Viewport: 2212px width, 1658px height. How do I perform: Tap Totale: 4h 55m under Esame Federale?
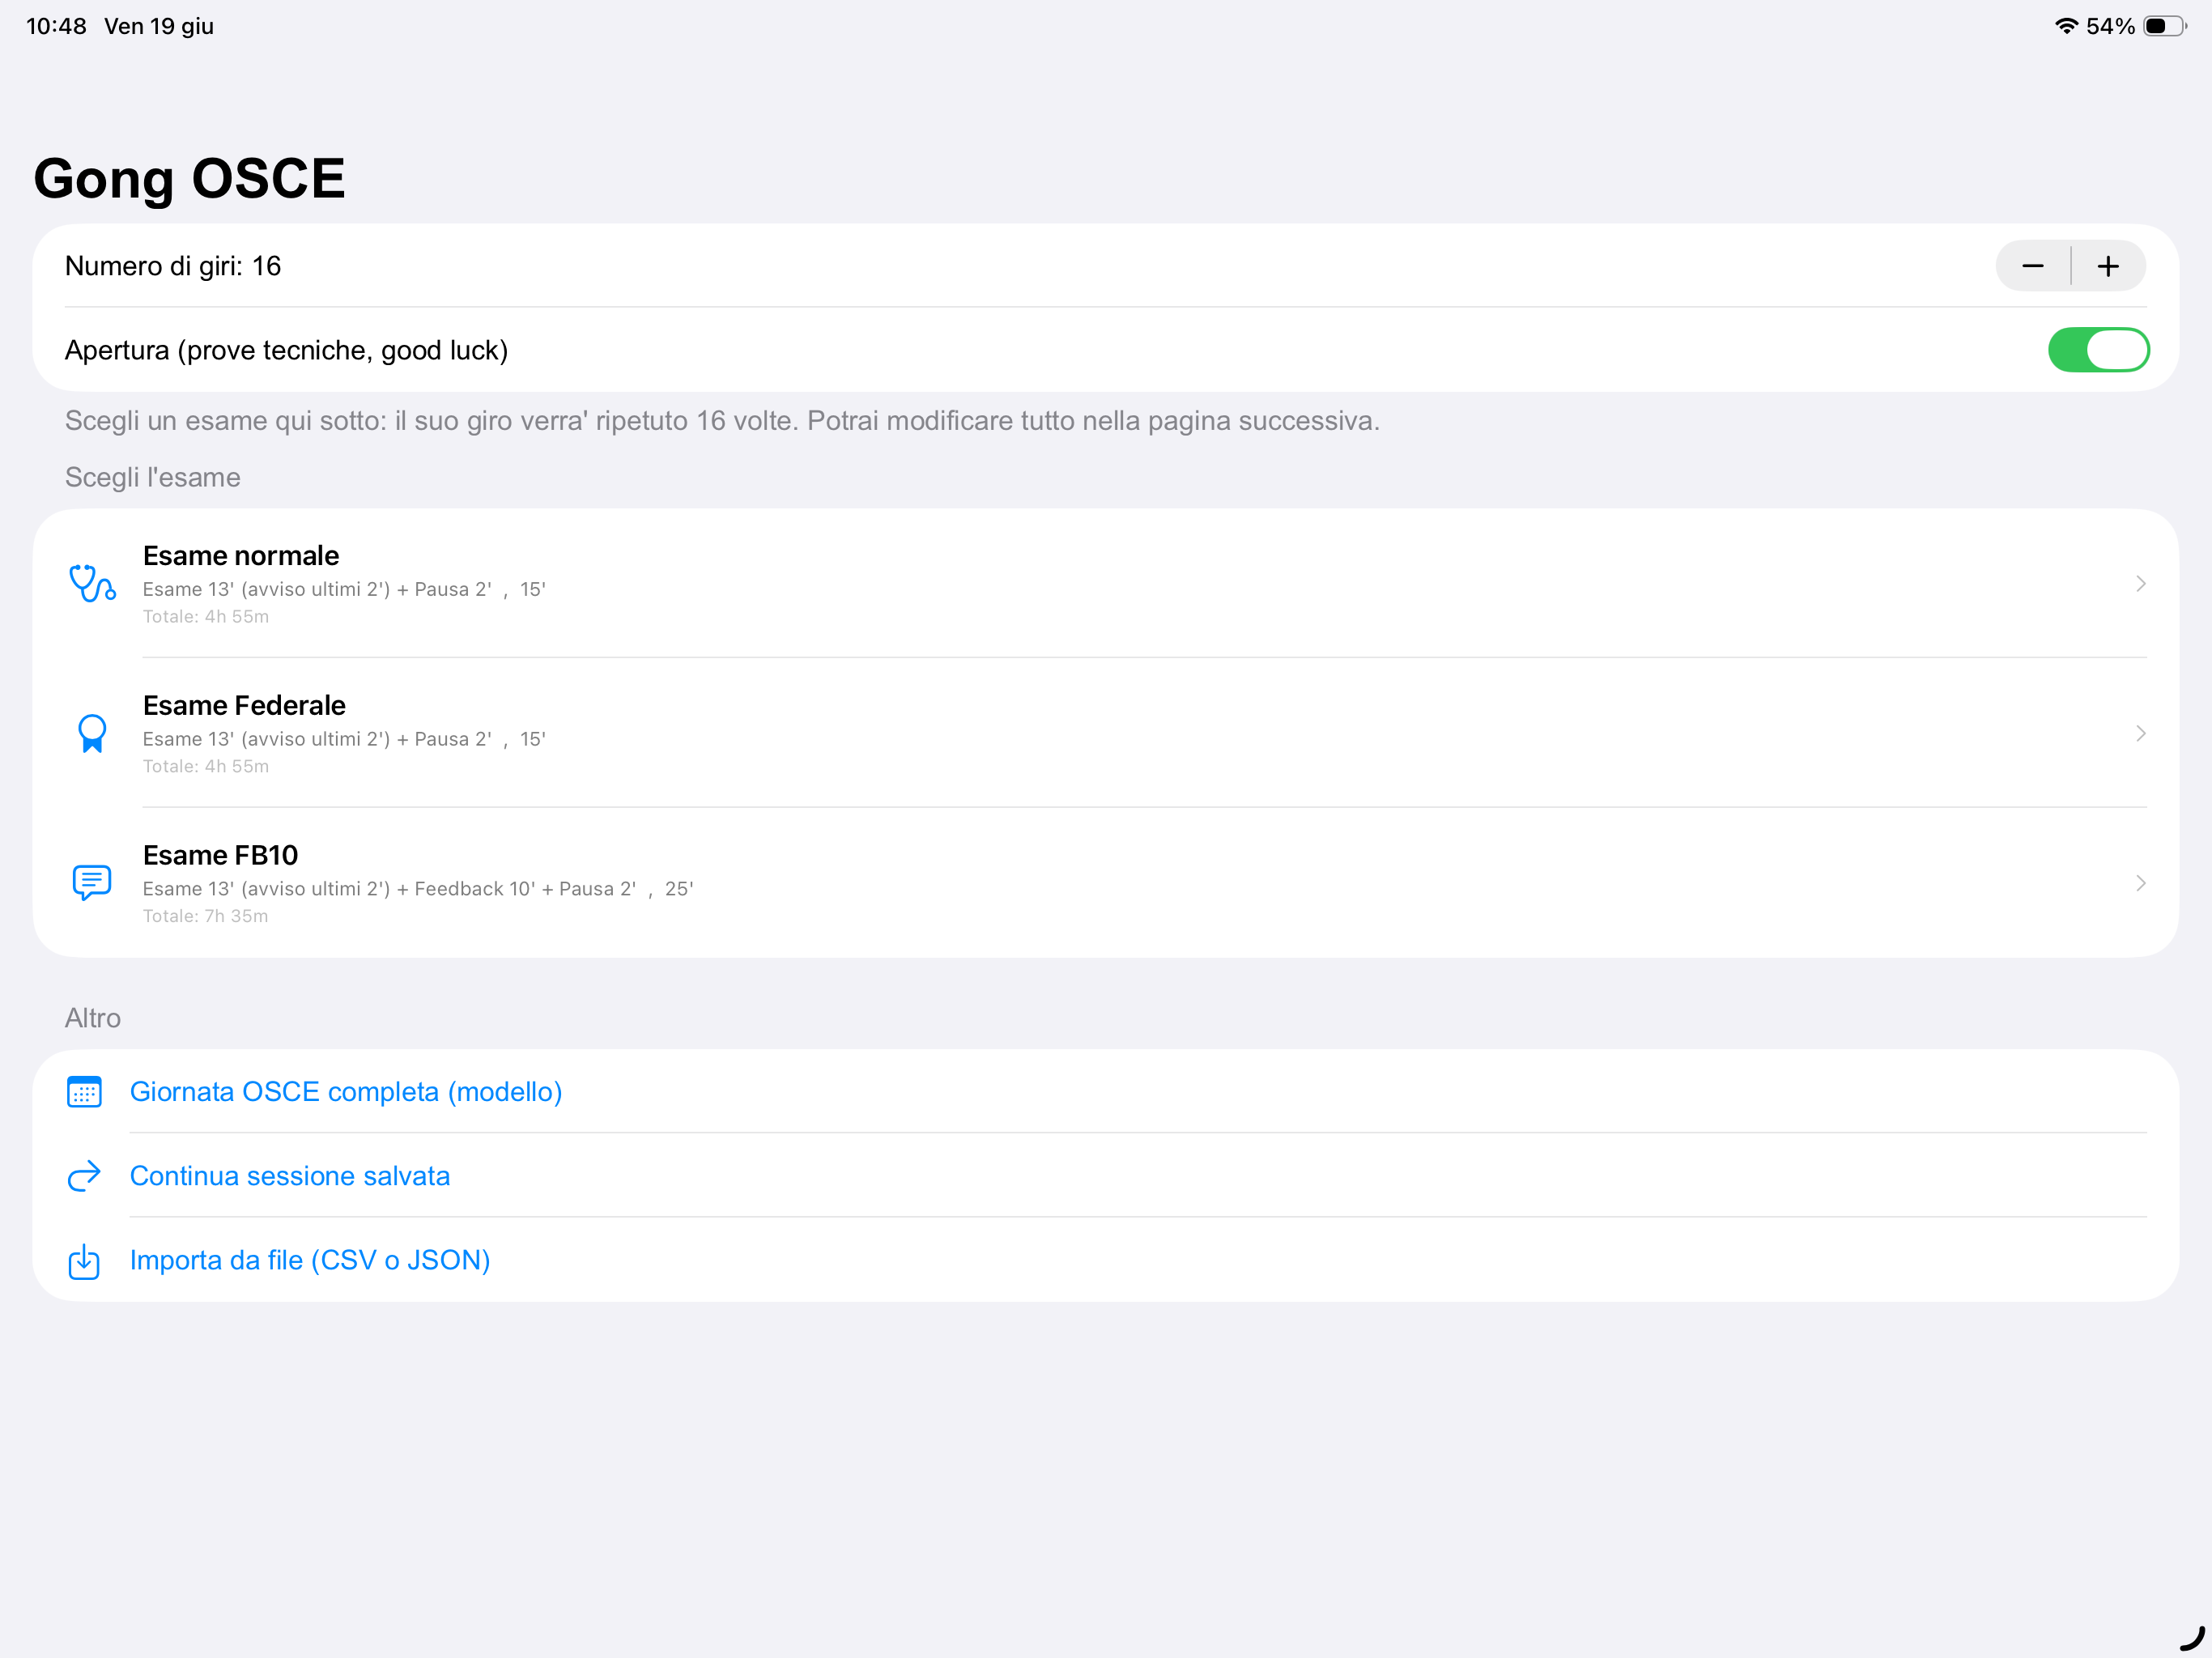205,766
